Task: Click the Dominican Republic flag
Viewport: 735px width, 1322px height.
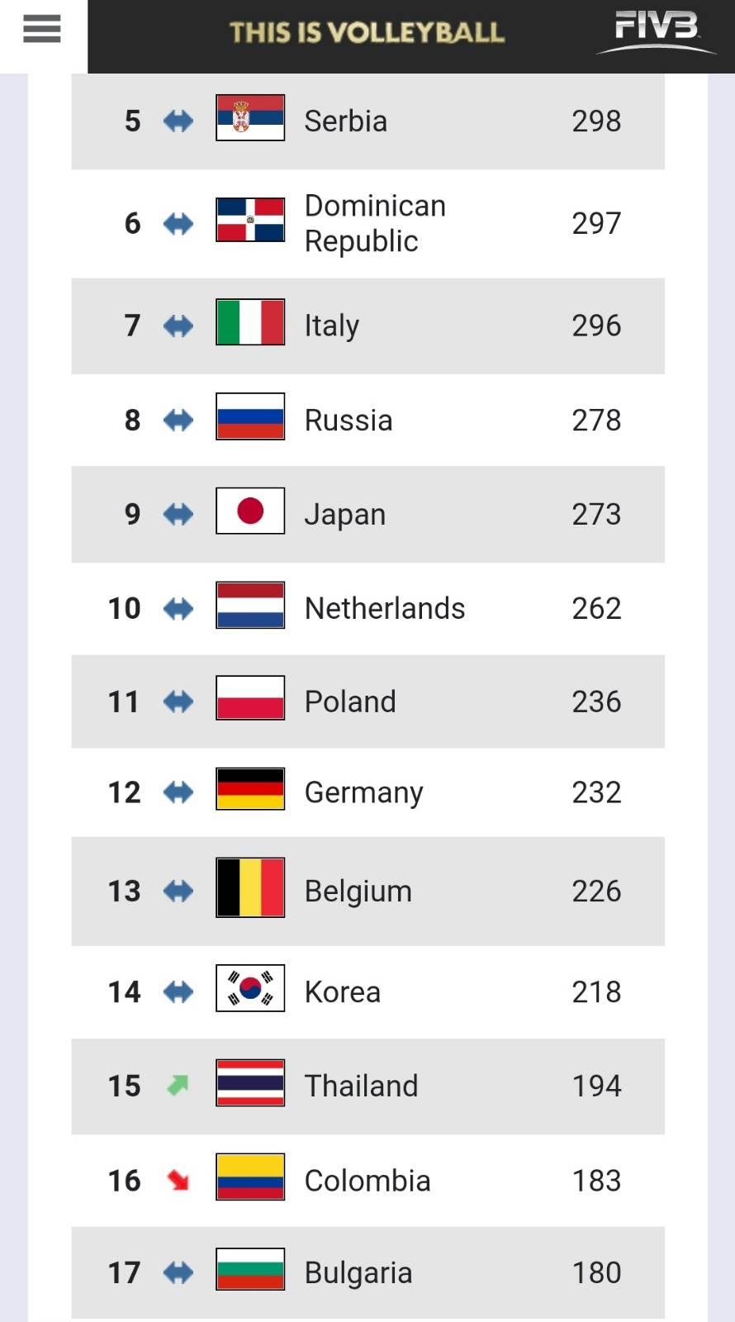Action: (x=250, y=220)
